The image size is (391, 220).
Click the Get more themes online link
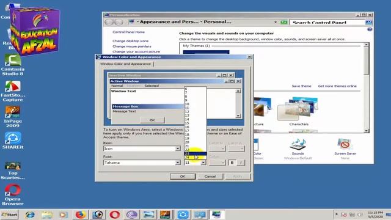(x=337, y=86)
